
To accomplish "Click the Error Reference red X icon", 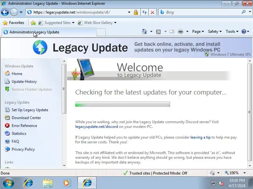I will [x=7, y=125].
